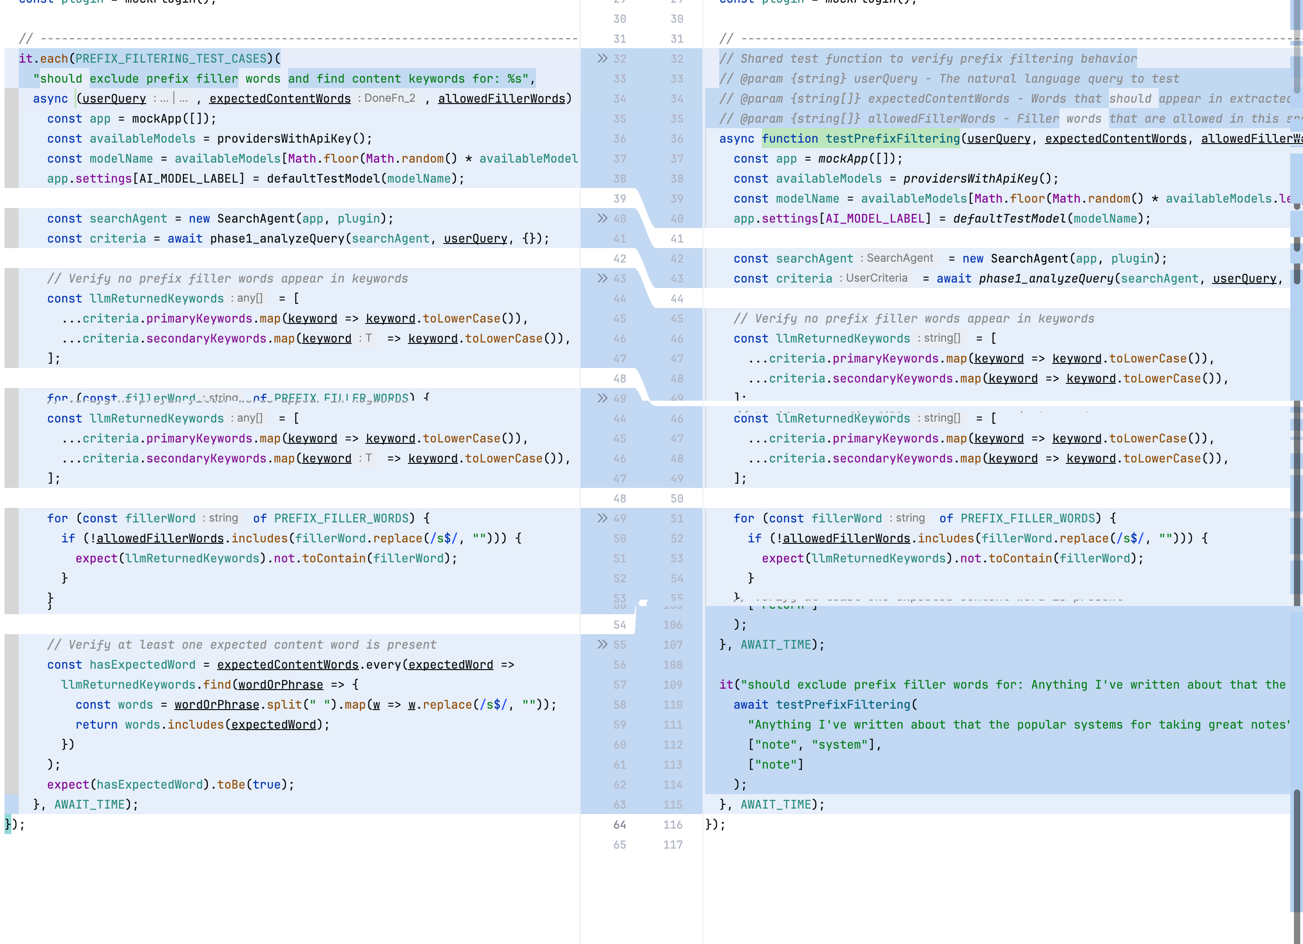Accept change arrow between lines 49 and 51
This screenshot has height=944, width=1303.
click(x=602, y=518)
